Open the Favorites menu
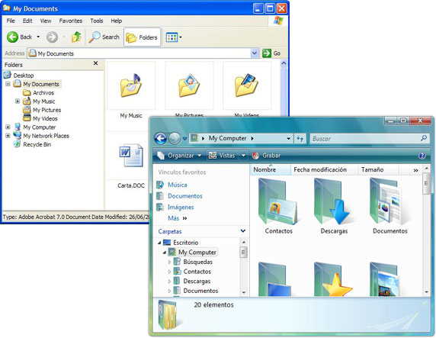 [x=71, y=21]
